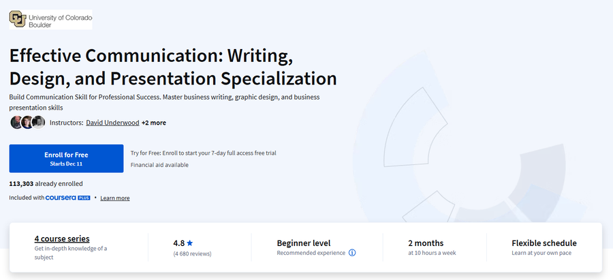
Task: Open David Underwood's instructor profile link
Action: tap(112, 123)
